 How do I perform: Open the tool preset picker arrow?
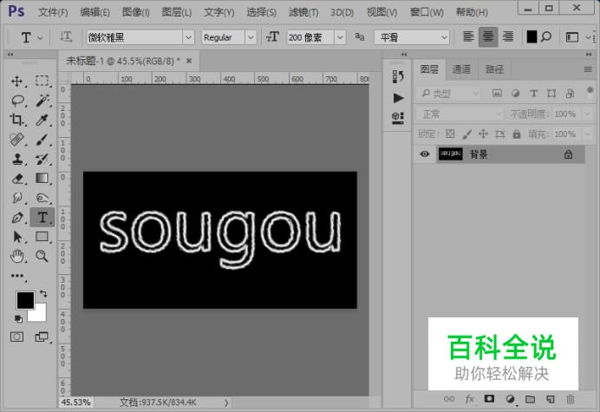tap(40, 37)
